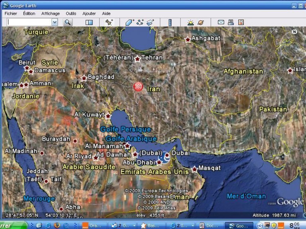
Task: Switch to the Doc... taskbar window
Action: click(210, 225)
